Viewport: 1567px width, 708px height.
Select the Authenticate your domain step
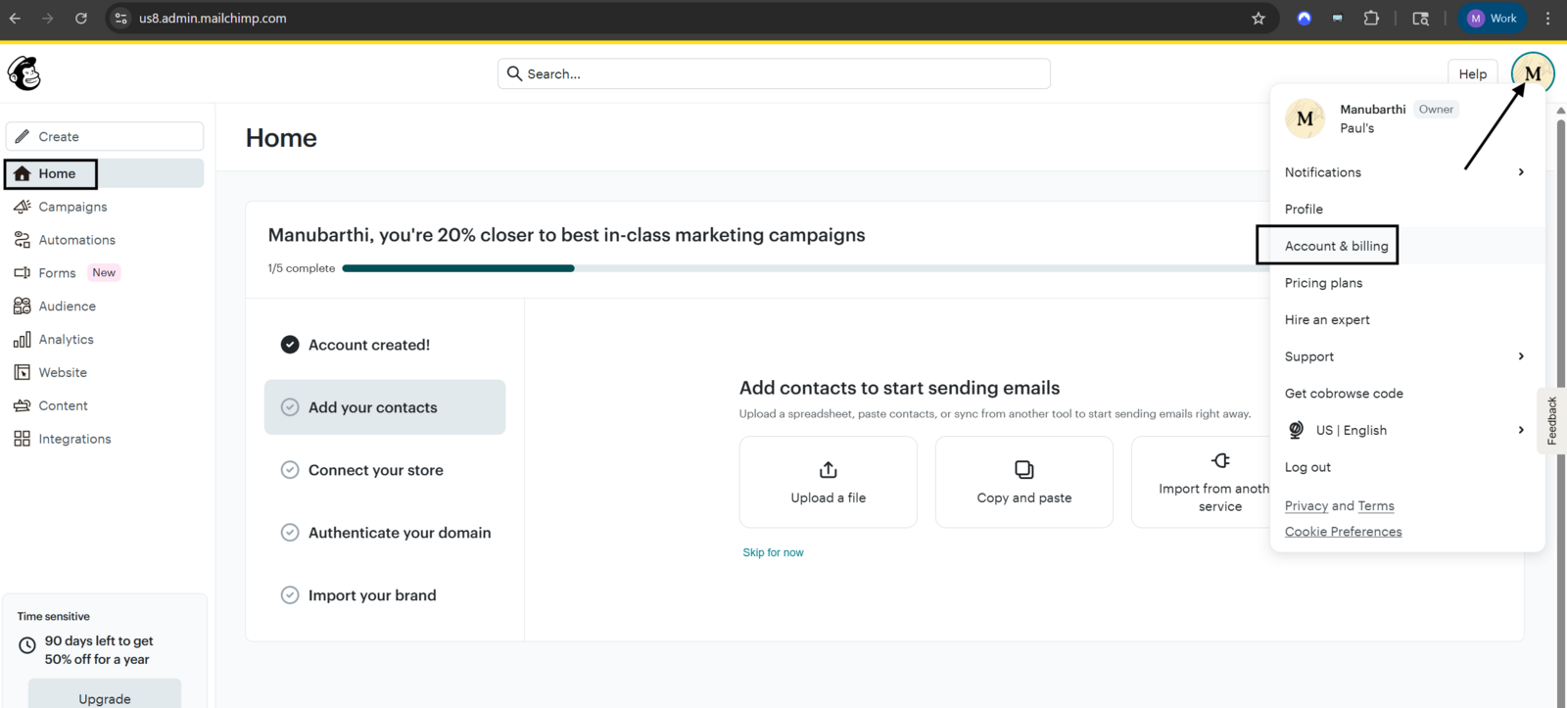385,533
